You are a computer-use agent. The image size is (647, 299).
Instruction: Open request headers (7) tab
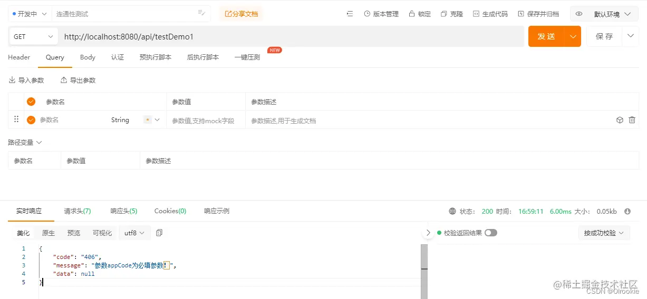click(x=78, y=211)
